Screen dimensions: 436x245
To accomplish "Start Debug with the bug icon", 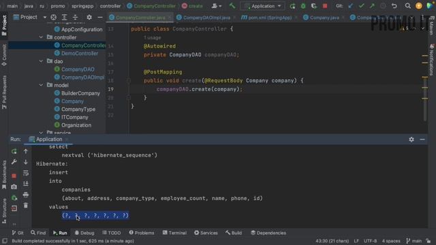I will click(303, 6).
